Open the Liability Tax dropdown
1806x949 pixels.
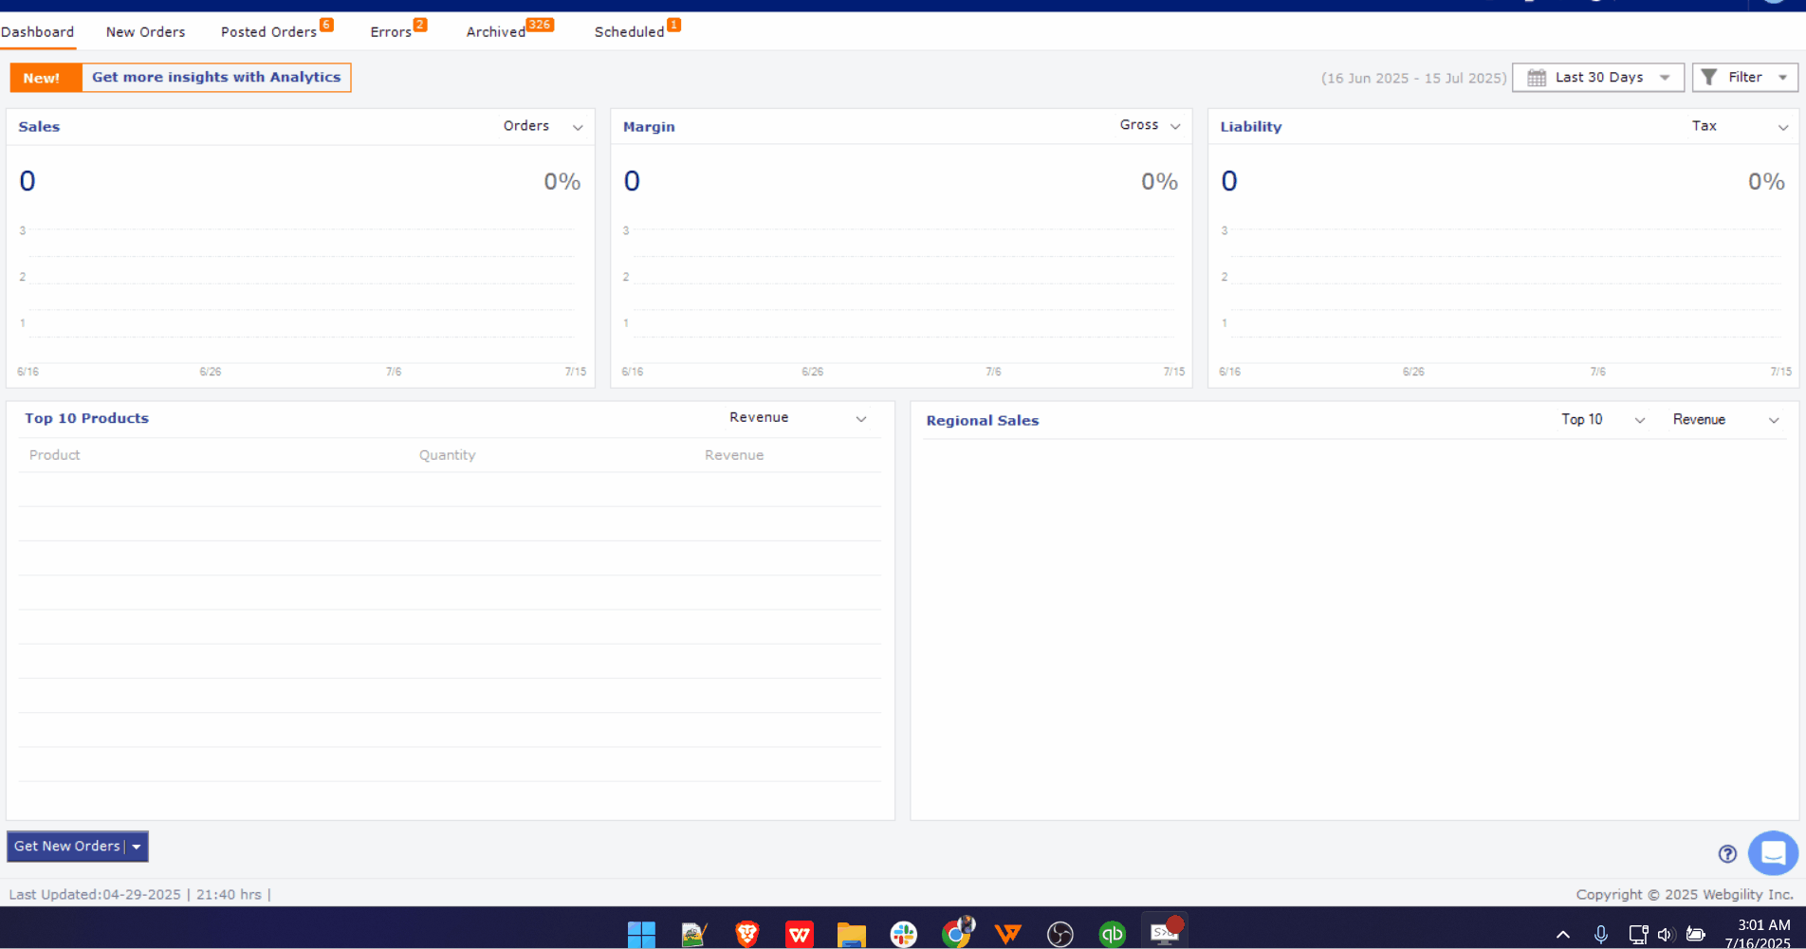(1782, 127)
